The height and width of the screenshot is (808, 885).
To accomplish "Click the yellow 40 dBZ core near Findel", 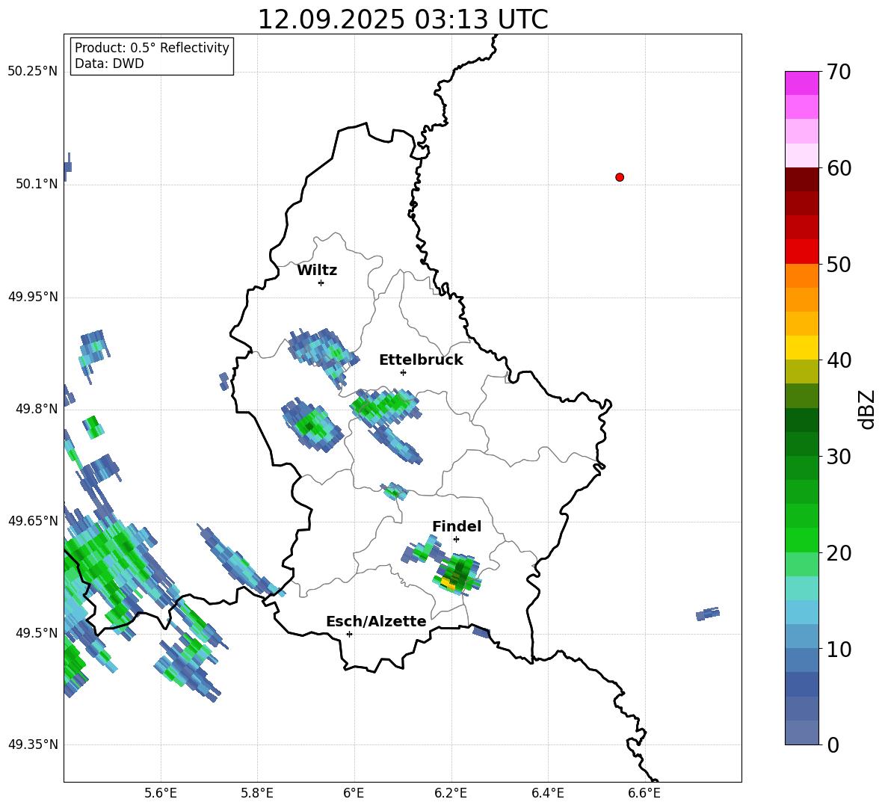I will click(448, 584).
